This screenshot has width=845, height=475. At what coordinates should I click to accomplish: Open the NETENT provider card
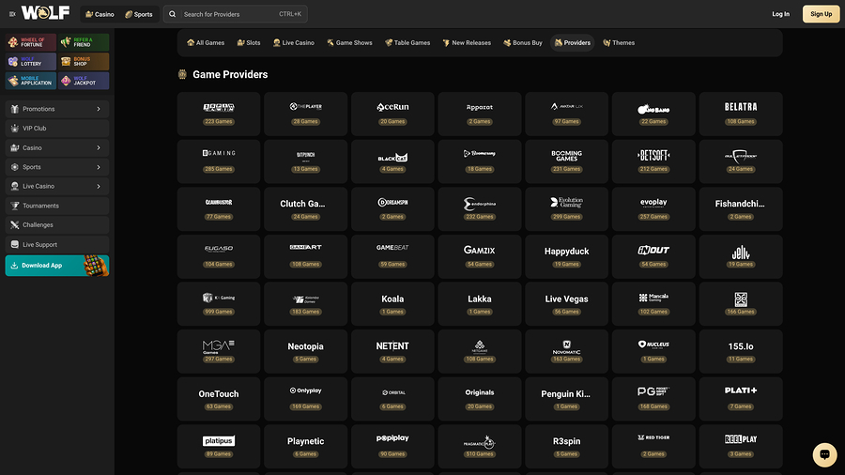[x=392, y=351]
